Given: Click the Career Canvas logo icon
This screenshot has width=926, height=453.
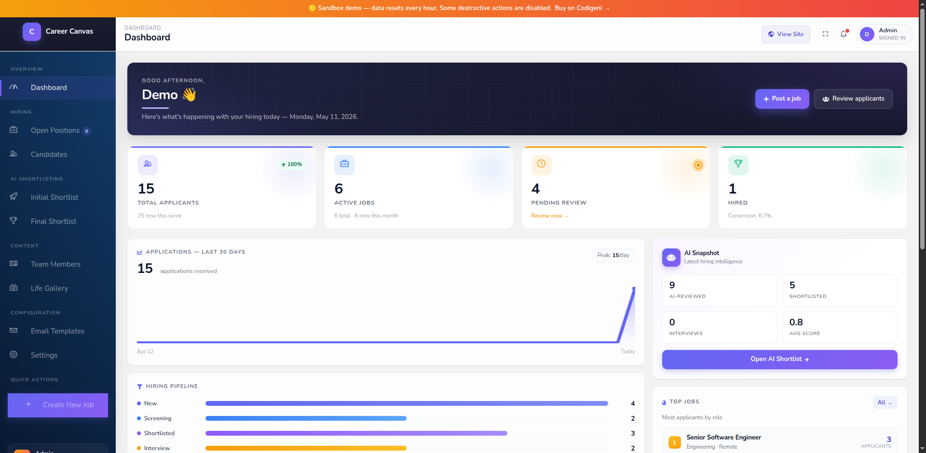Looking at the screenshot, I should coord(32,32).
